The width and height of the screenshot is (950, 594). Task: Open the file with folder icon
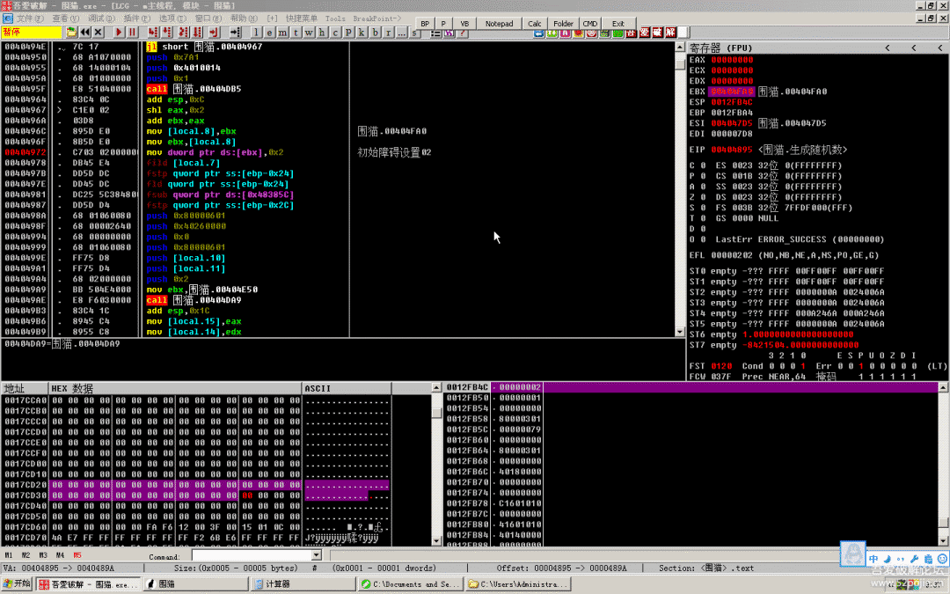tap(71, 32)
